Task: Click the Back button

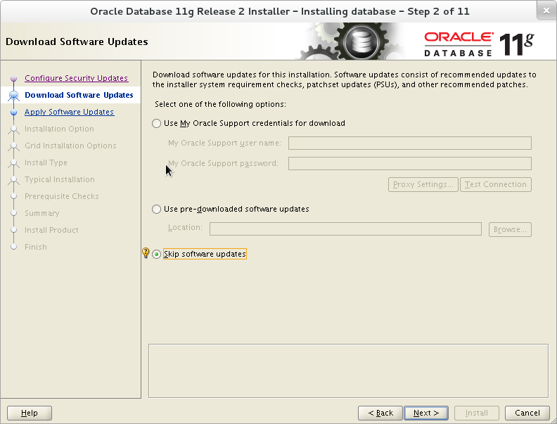Action: coord(380,413)
